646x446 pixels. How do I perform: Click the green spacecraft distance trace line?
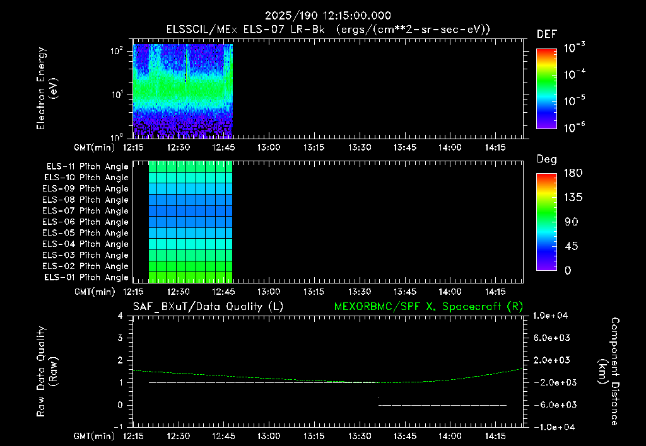[x=328, y=376]
